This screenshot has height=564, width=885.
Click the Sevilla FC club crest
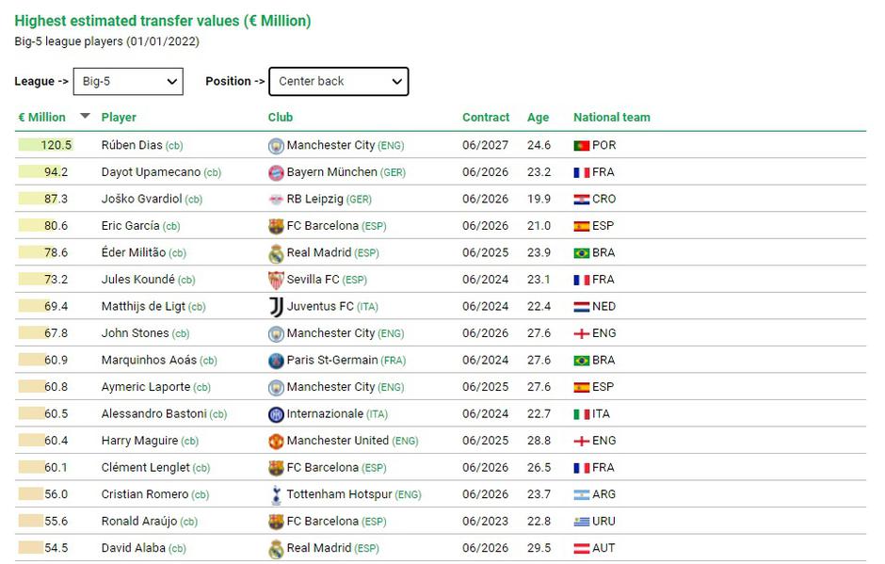(x=276, y=280)
